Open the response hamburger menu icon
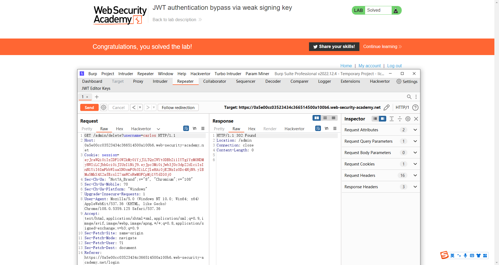This screenshot has height=265, width=499. (335, 129)
